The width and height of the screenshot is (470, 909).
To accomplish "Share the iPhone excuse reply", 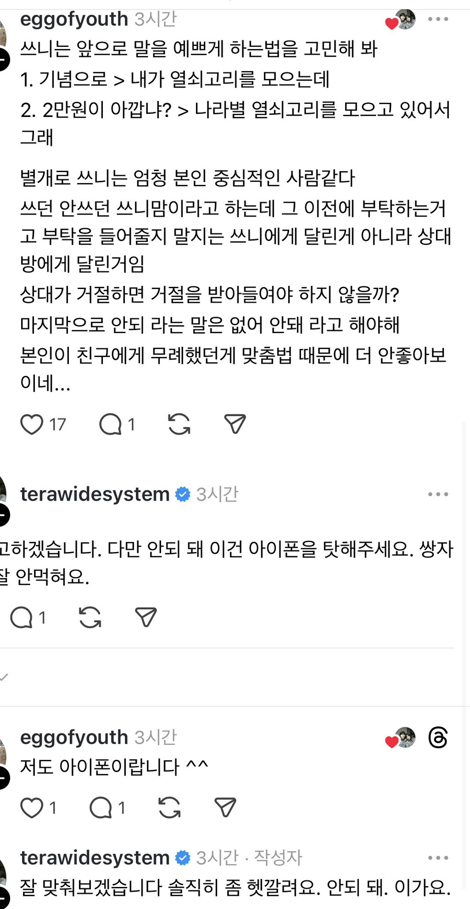I will point(146,618).
